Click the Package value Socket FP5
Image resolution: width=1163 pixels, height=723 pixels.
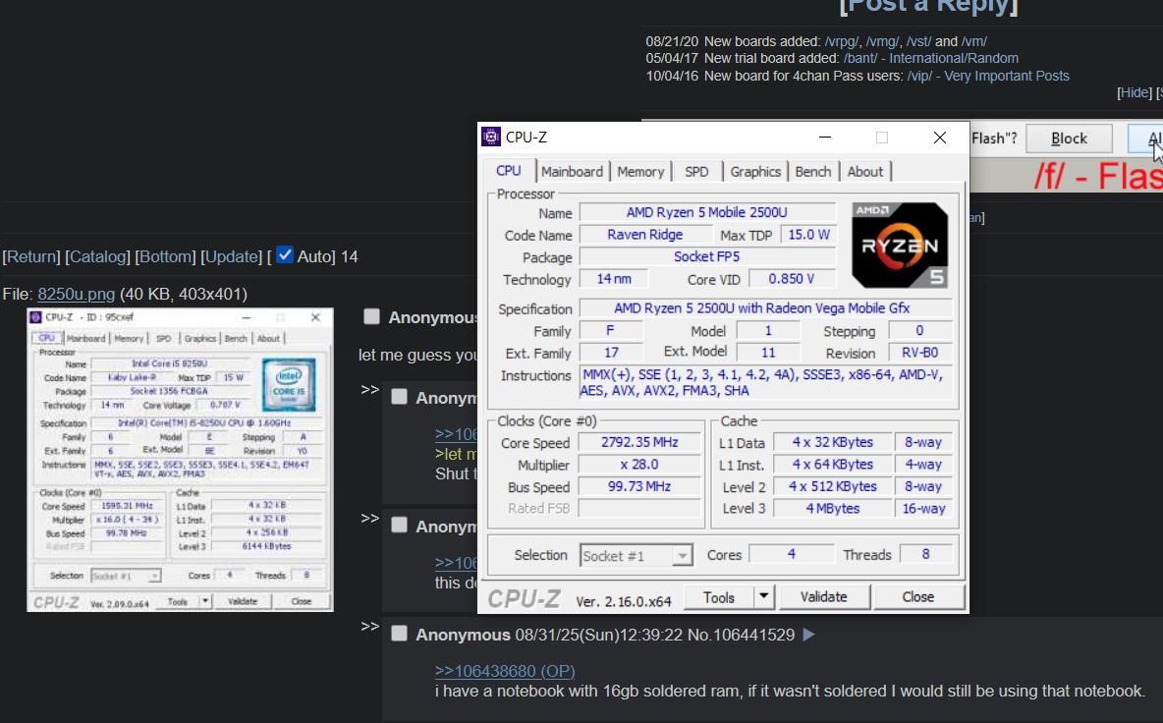(x=707, y=256)
